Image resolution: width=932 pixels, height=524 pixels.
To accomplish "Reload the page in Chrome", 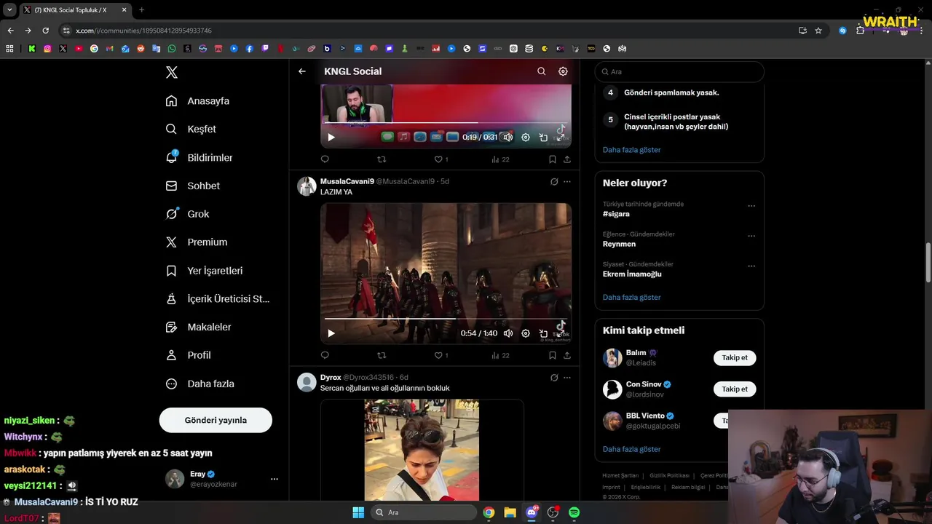I will pyautogui.click(x=45, y=31).
